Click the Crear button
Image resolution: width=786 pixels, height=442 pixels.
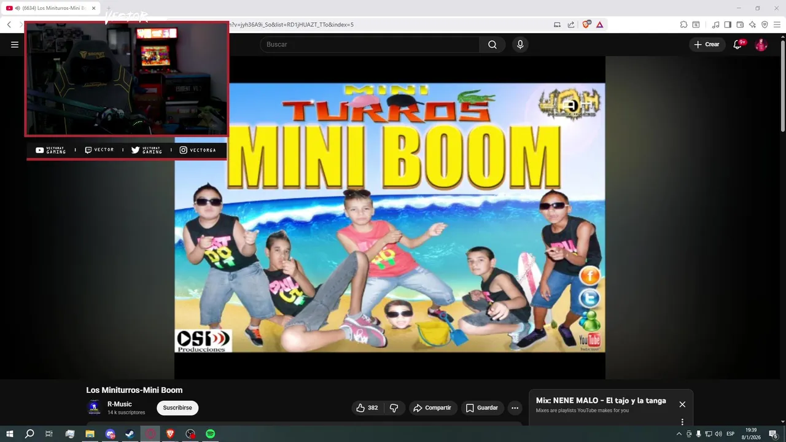707,44
